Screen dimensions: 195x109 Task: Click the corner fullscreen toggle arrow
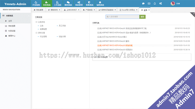point(193,14)
